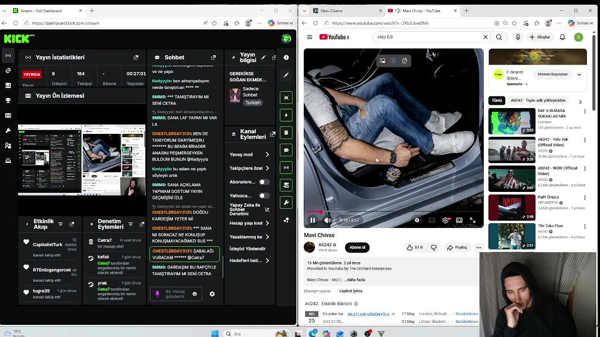Image resolution: width=600 pixels, height=337 pixels.
Task: Expand the Yavaş mod option
Action: point(268,154)
